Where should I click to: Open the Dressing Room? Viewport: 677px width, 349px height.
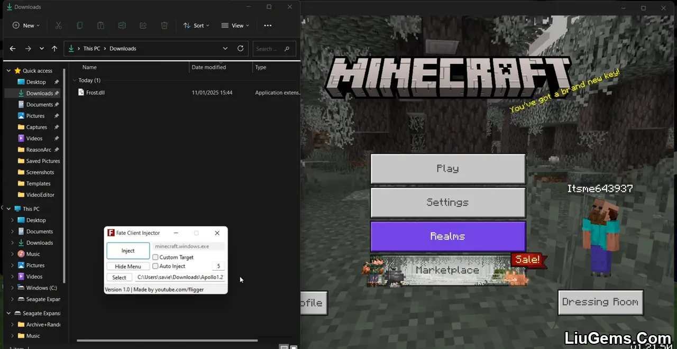click(600, 302)
